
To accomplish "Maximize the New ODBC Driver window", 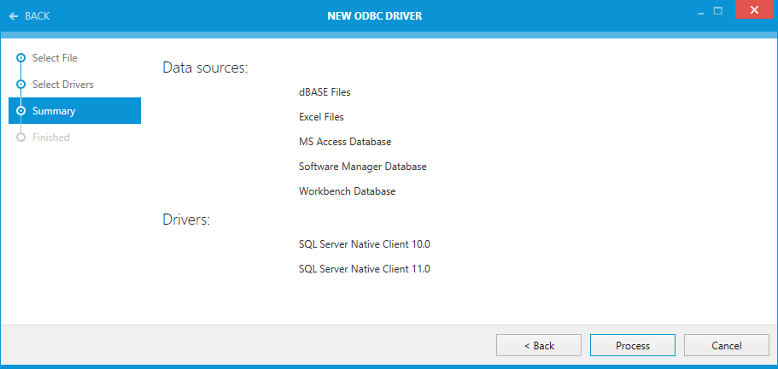I will coord(718,12).
